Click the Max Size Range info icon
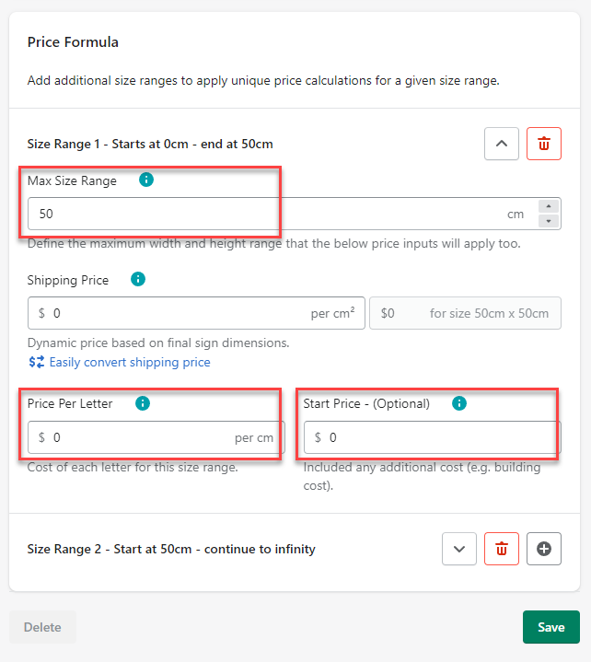This screenshot has width=591, height=662. click(x=145, y=180)
